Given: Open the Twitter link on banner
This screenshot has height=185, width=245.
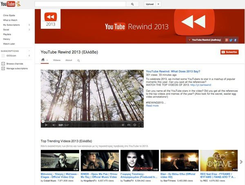Looking at the screenshot, I should point(231,40).
